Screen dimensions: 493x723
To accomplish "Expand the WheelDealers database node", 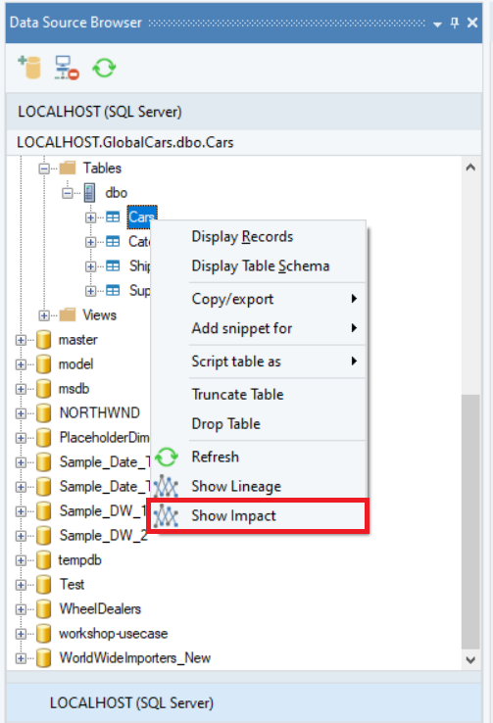I will click(21, 609).
